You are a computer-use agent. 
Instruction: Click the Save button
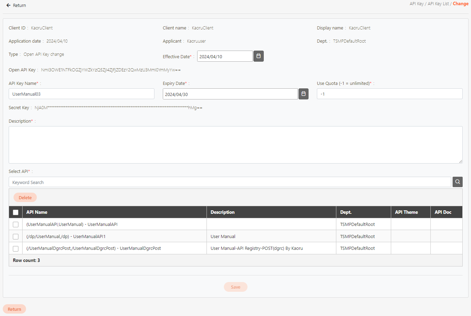point(235,287)
